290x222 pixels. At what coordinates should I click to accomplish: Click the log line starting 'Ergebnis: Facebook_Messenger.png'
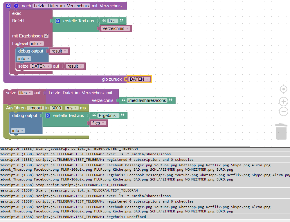click(x=145, y=177)
